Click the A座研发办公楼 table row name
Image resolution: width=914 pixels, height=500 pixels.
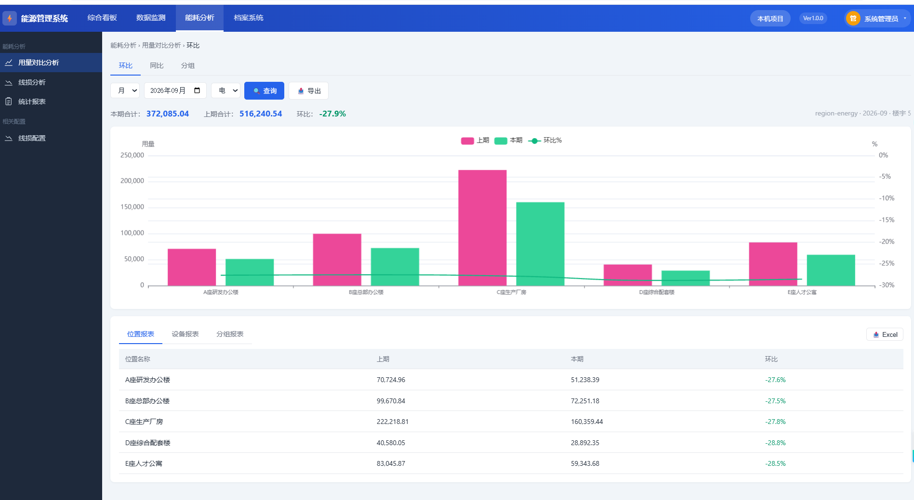pyautogui.click(x=147, y=380)
